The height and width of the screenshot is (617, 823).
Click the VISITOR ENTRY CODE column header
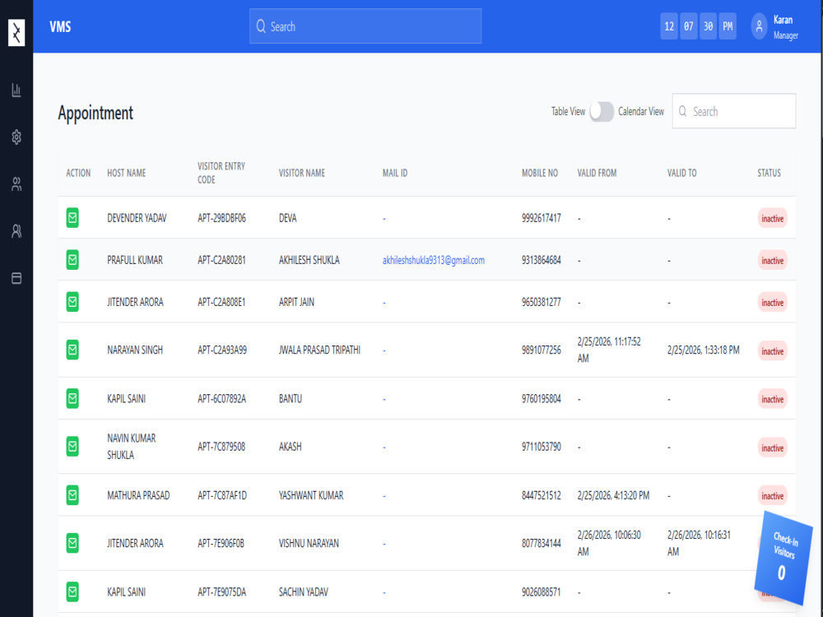[x=221, y=173]
